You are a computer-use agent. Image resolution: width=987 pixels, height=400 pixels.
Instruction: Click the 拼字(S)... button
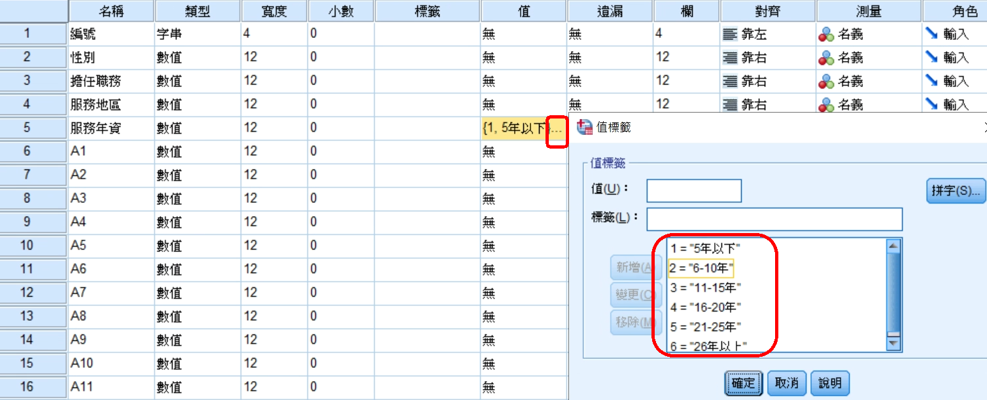coord(956,191)
